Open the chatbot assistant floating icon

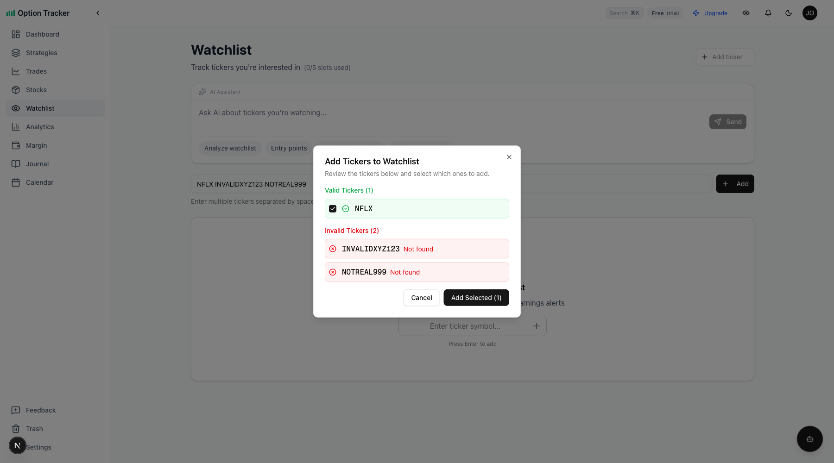(x=809, y=439)
